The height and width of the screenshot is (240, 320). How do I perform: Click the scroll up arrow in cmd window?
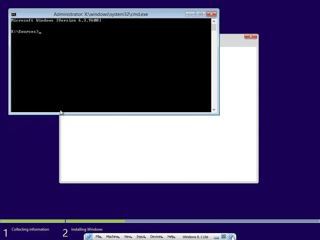click(214, 21)
